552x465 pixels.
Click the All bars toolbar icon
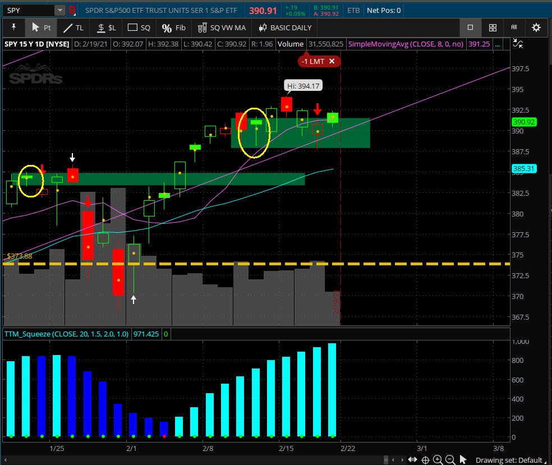click(x=514, y=27)
